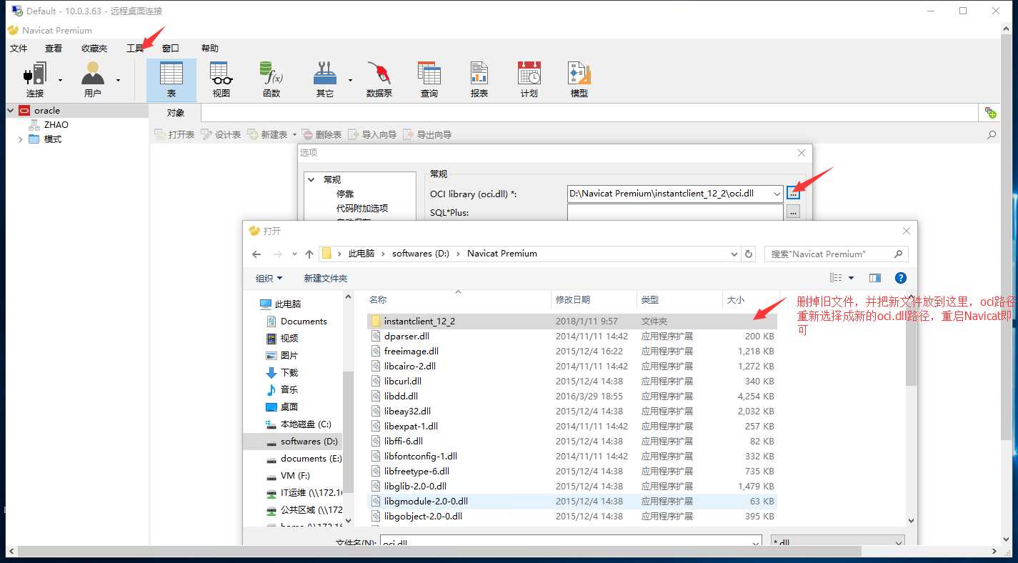Collapse the oracle connection node
Screen dimensions: 1018x563
coord(11,111)
